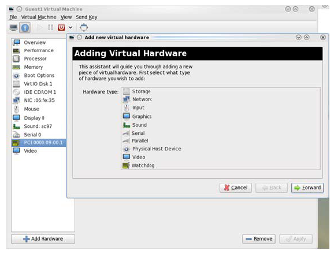Click the Add Hardware button

[x=43, y=239]
